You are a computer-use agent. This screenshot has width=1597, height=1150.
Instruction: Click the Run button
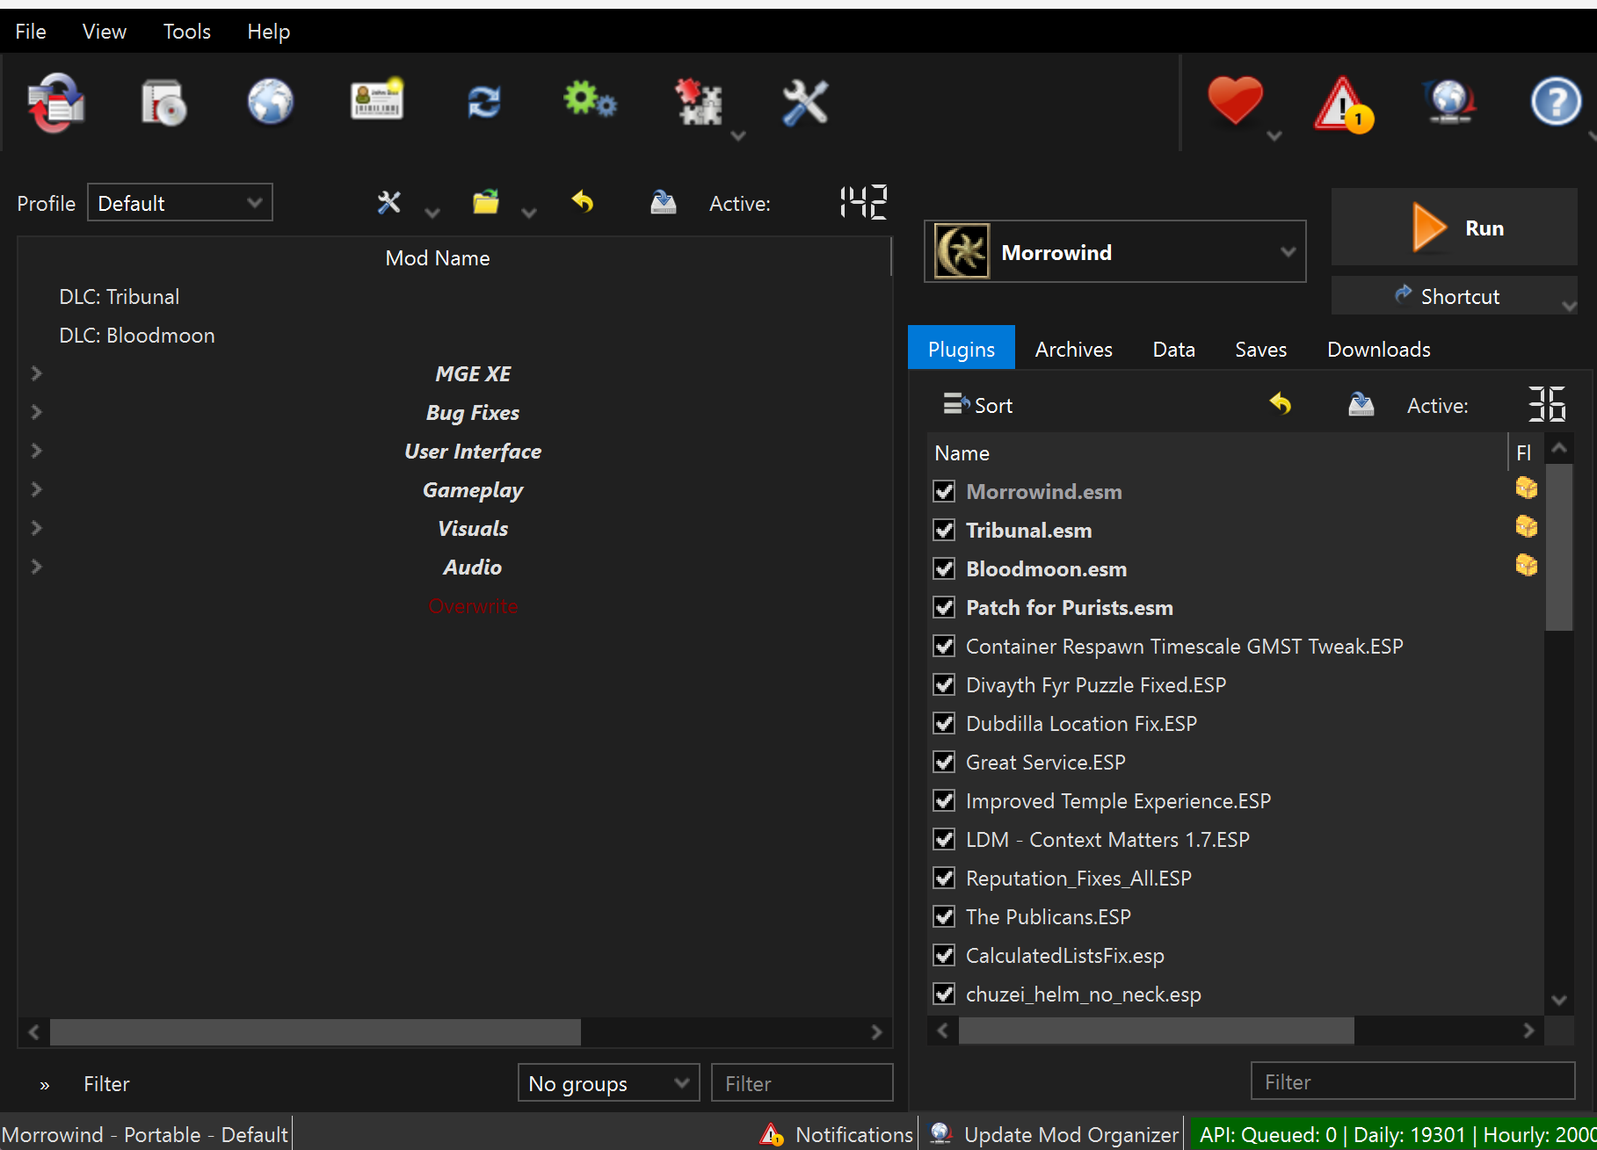tap(1454, 228)
